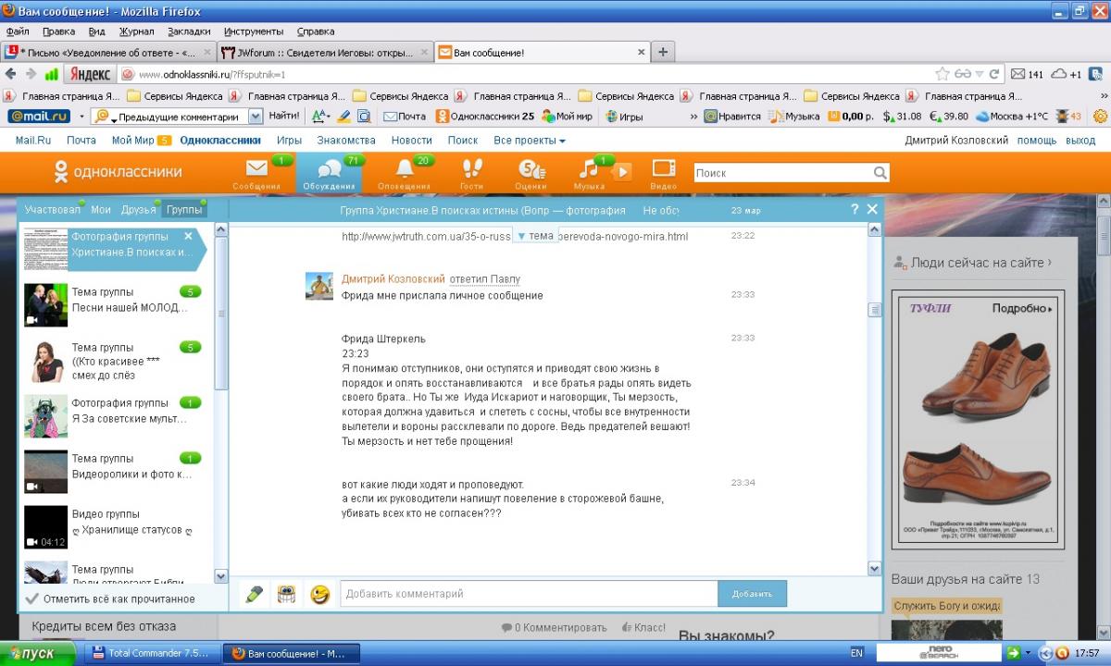Expand the Все проекты dropdown
Screen dimensions: 1111x666
coord(529,141)
